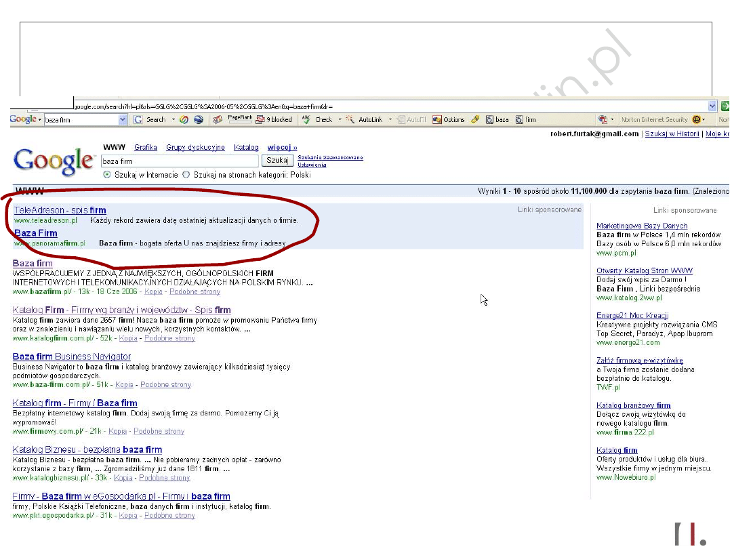
Task: Open 'Szukaj w Historii' link
Action: pyautogui.click(x=672, y=134)
